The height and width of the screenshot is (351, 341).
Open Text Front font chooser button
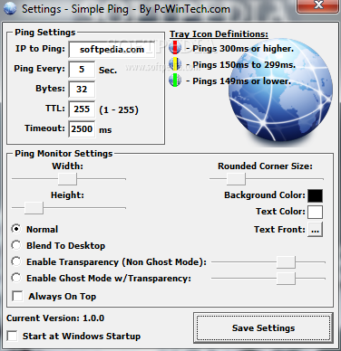[x=315, y=230]
